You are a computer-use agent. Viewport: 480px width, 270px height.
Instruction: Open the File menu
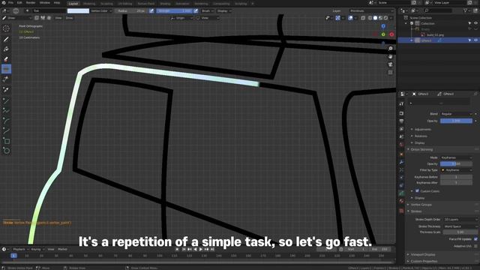10,3
